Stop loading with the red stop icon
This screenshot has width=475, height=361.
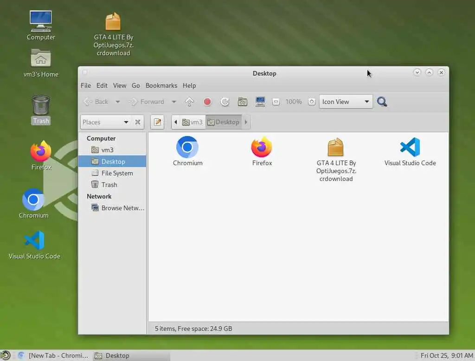207,102
